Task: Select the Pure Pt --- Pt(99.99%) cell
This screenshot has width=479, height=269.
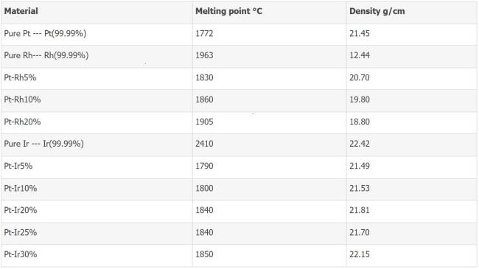Action: point(97,34)
